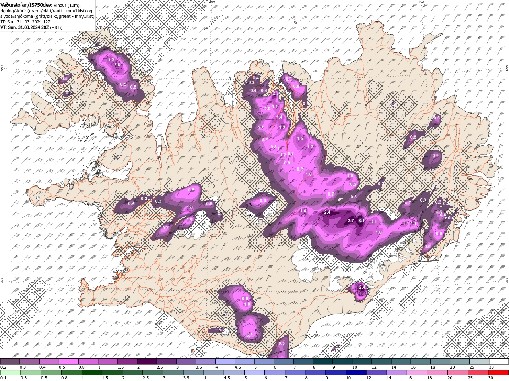Click the 1.9 snowfall value in the north
The height and width of the screenshot is (381, 509).
click(x=282, y=127)
